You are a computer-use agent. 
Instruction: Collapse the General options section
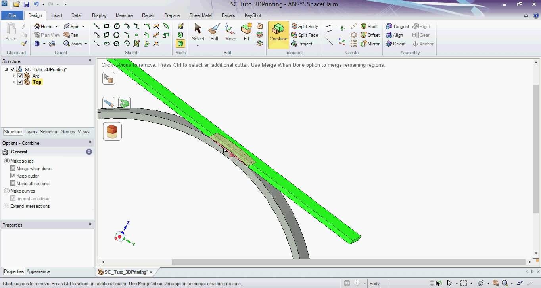[x=89, y=152]
